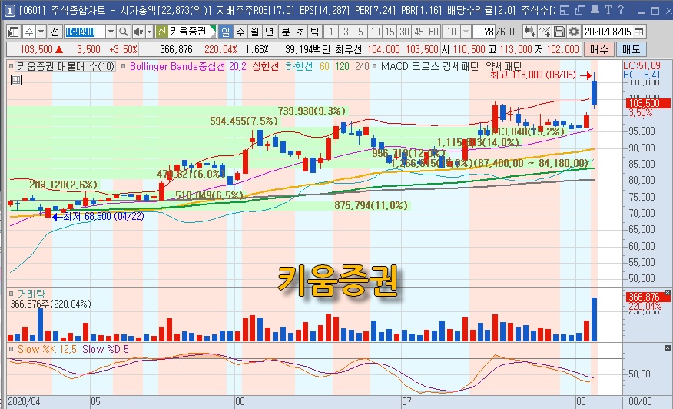Click the current price tag 103,500 on axis
The height and width of the screenshot is (409, 673).
tap(647, 103)
